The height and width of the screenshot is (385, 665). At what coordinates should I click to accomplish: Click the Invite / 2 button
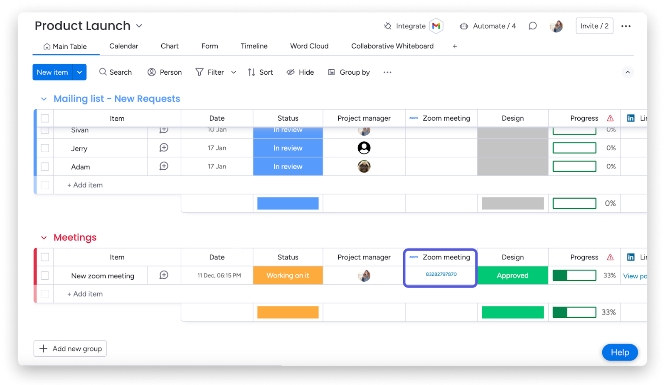tap(594, 26)
